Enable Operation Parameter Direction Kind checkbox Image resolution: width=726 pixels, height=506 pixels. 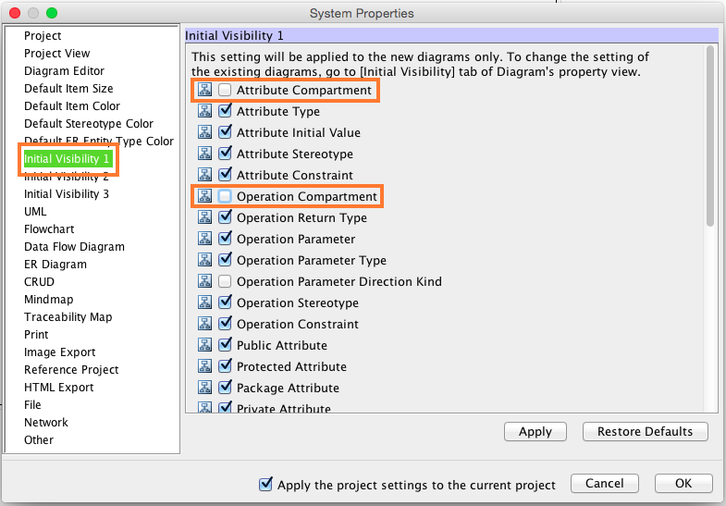pyautogui.click(x=225, y=282)
